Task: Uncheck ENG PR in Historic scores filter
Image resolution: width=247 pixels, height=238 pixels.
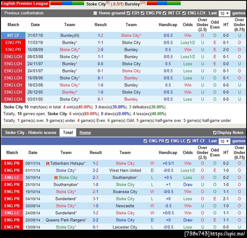Action: pos(145,141)
